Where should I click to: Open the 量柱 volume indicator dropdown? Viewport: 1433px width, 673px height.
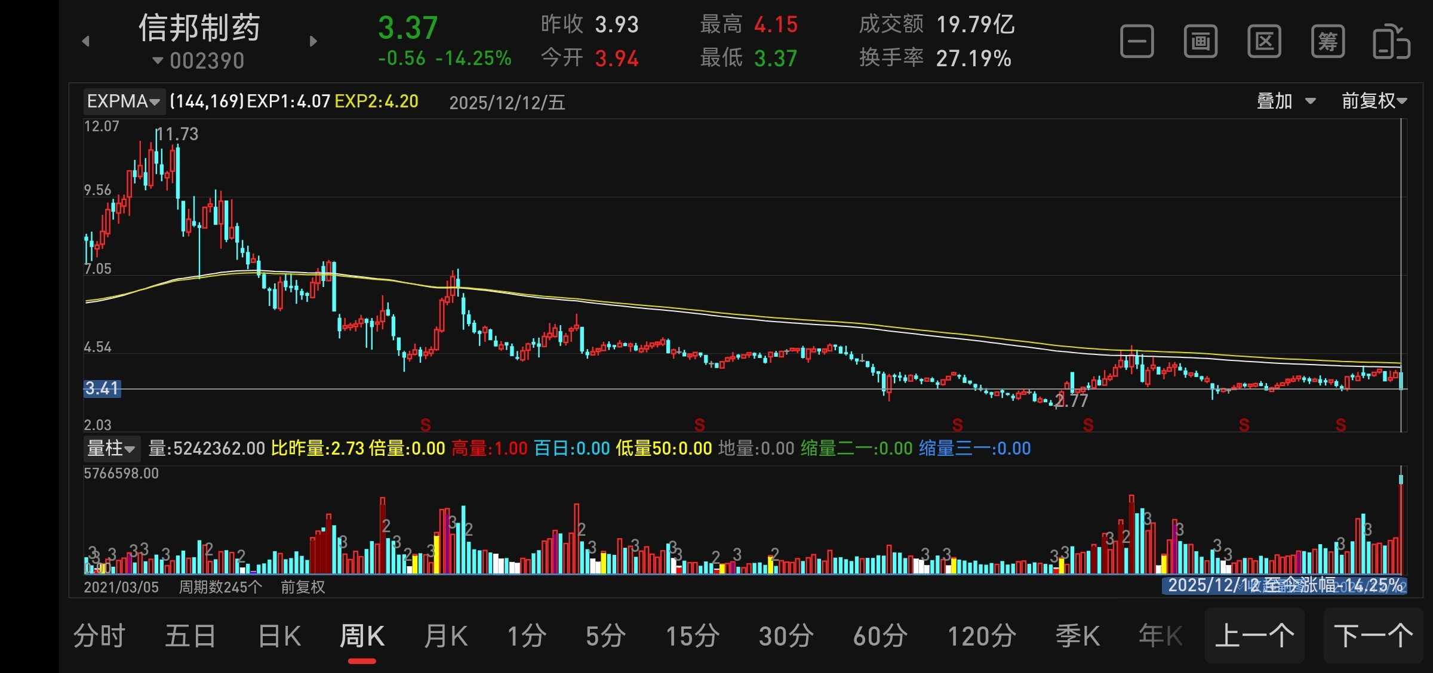[111, 448]
